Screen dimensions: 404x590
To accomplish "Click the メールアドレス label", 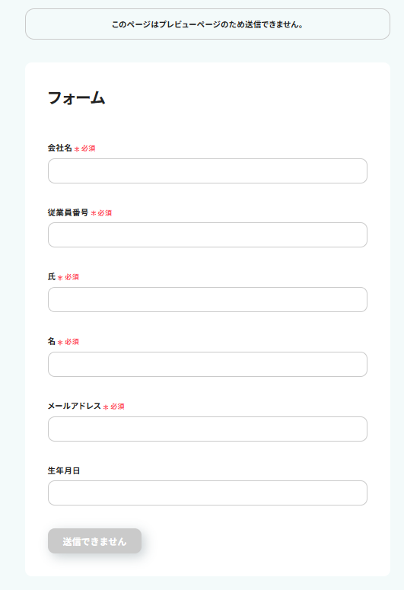I will tap(75, 406).
